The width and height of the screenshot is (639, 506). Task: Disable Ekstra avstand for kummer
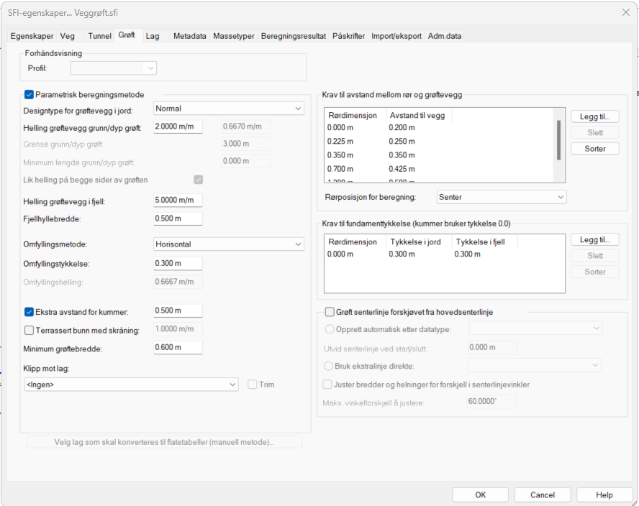[x=30, y=312]
